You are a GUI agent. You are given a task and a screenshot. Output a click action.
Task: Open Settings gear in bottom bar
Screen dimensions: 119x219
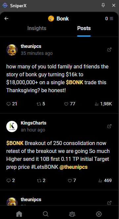click(99, 214)
